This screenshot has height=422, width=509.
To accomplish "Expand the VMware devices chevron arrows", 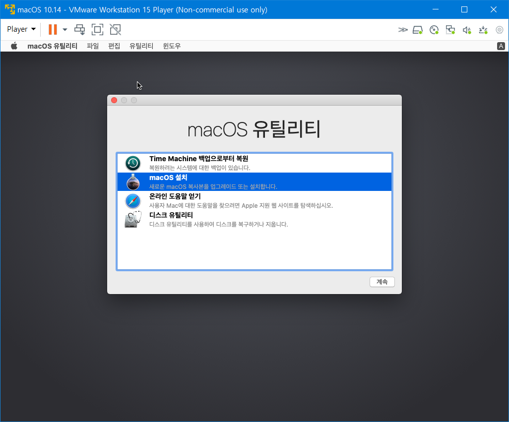I will click(402, 30).
